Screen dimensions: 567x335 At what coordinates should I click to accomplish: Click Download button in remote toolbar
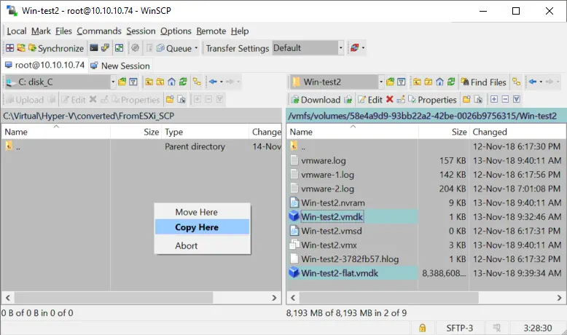[316, 100]
